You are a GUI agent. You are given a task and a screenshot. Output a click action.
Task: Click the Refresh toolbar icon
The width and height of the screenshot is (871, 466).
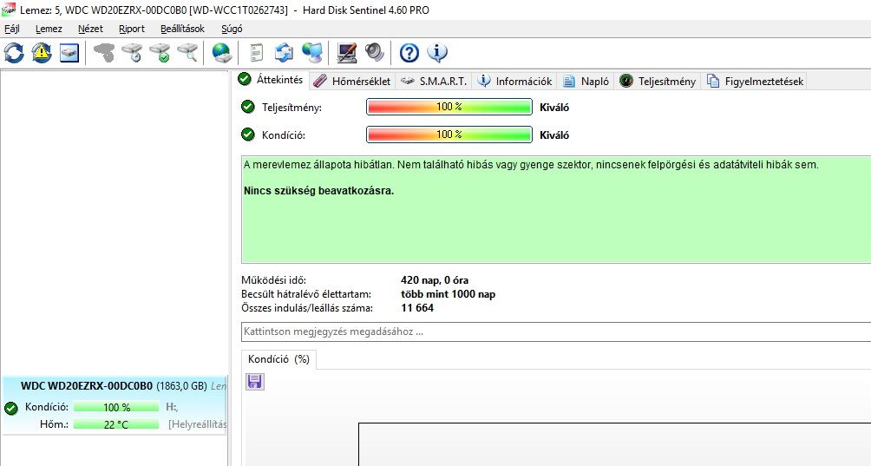(x=14, y=53)
